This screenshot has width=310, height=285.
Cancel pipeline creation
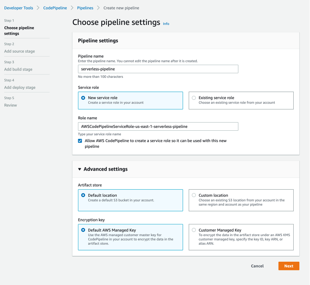257,266
